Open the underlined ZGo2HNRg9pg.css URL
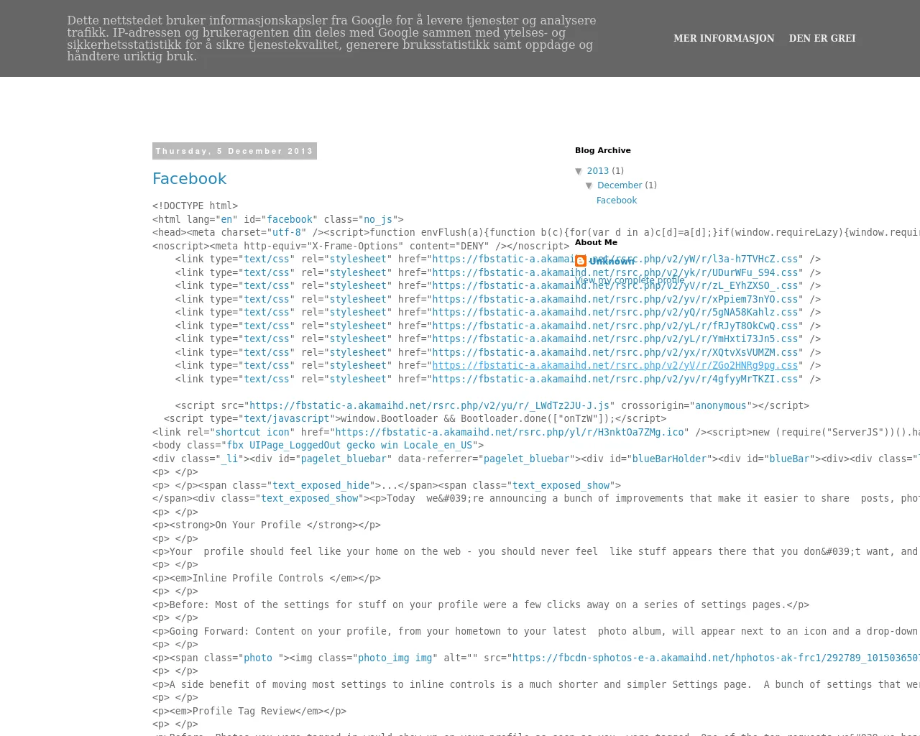920x736 pixels. [x=615, y=365]
